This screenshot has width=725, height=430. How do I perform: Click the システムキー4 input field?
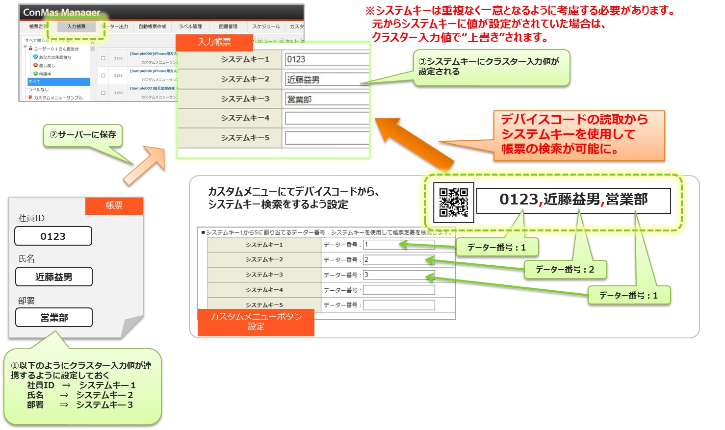coord(327,118)
